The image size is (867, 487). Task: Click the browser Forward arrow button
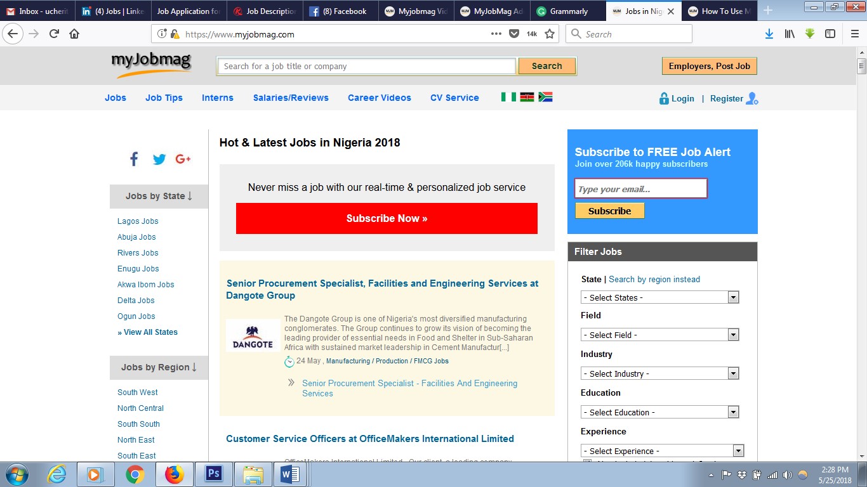(34, 34)
